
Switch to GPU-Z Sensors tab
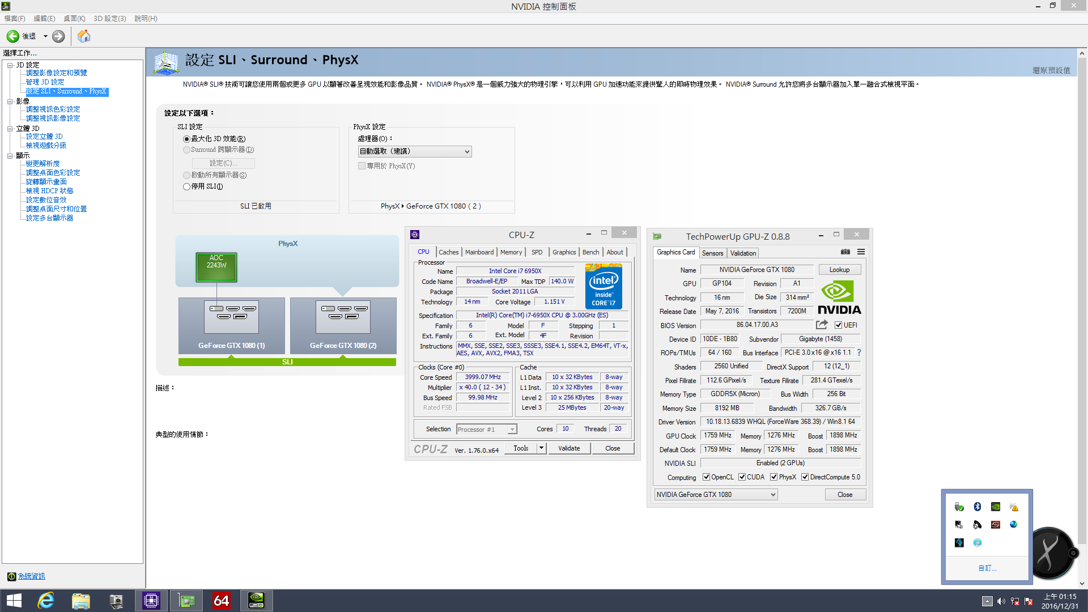tap(712, 253)
